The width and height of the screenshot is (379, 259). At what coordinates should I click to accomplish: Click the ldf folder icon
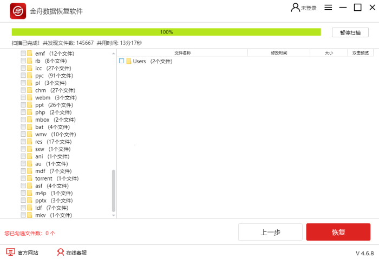[29, 208]
